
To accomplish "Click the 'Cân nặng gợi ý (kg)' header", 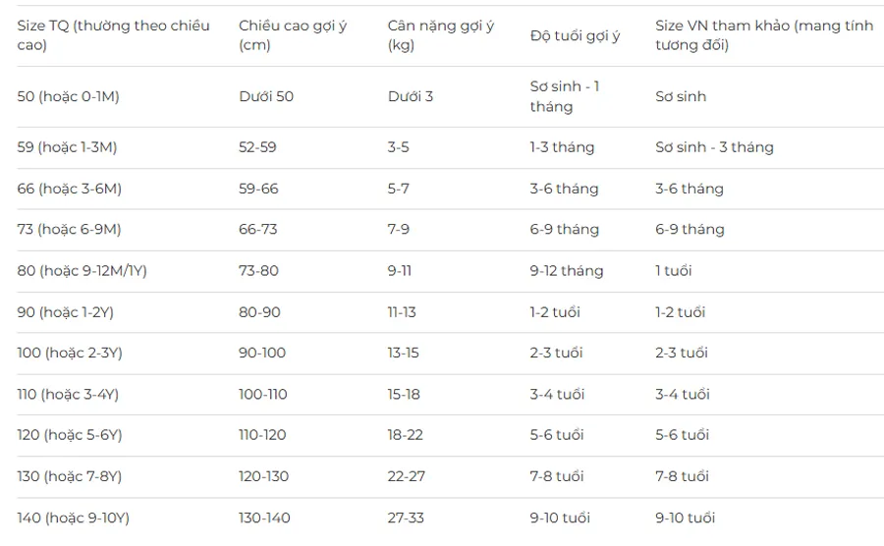I will [441, 35].
